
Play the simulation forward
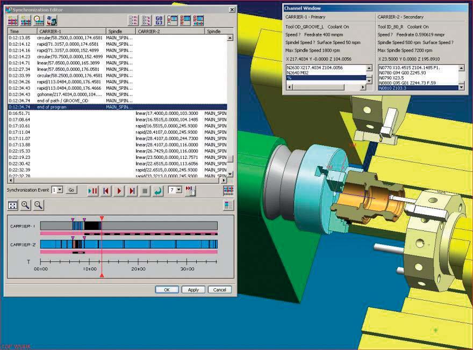[x=119, y=191]
